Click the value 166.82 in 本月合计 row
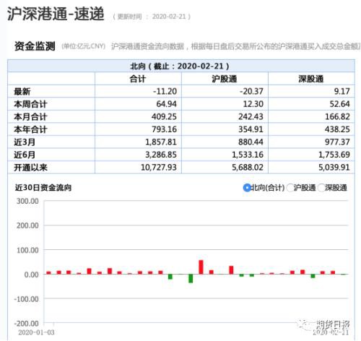 point(337,117)
